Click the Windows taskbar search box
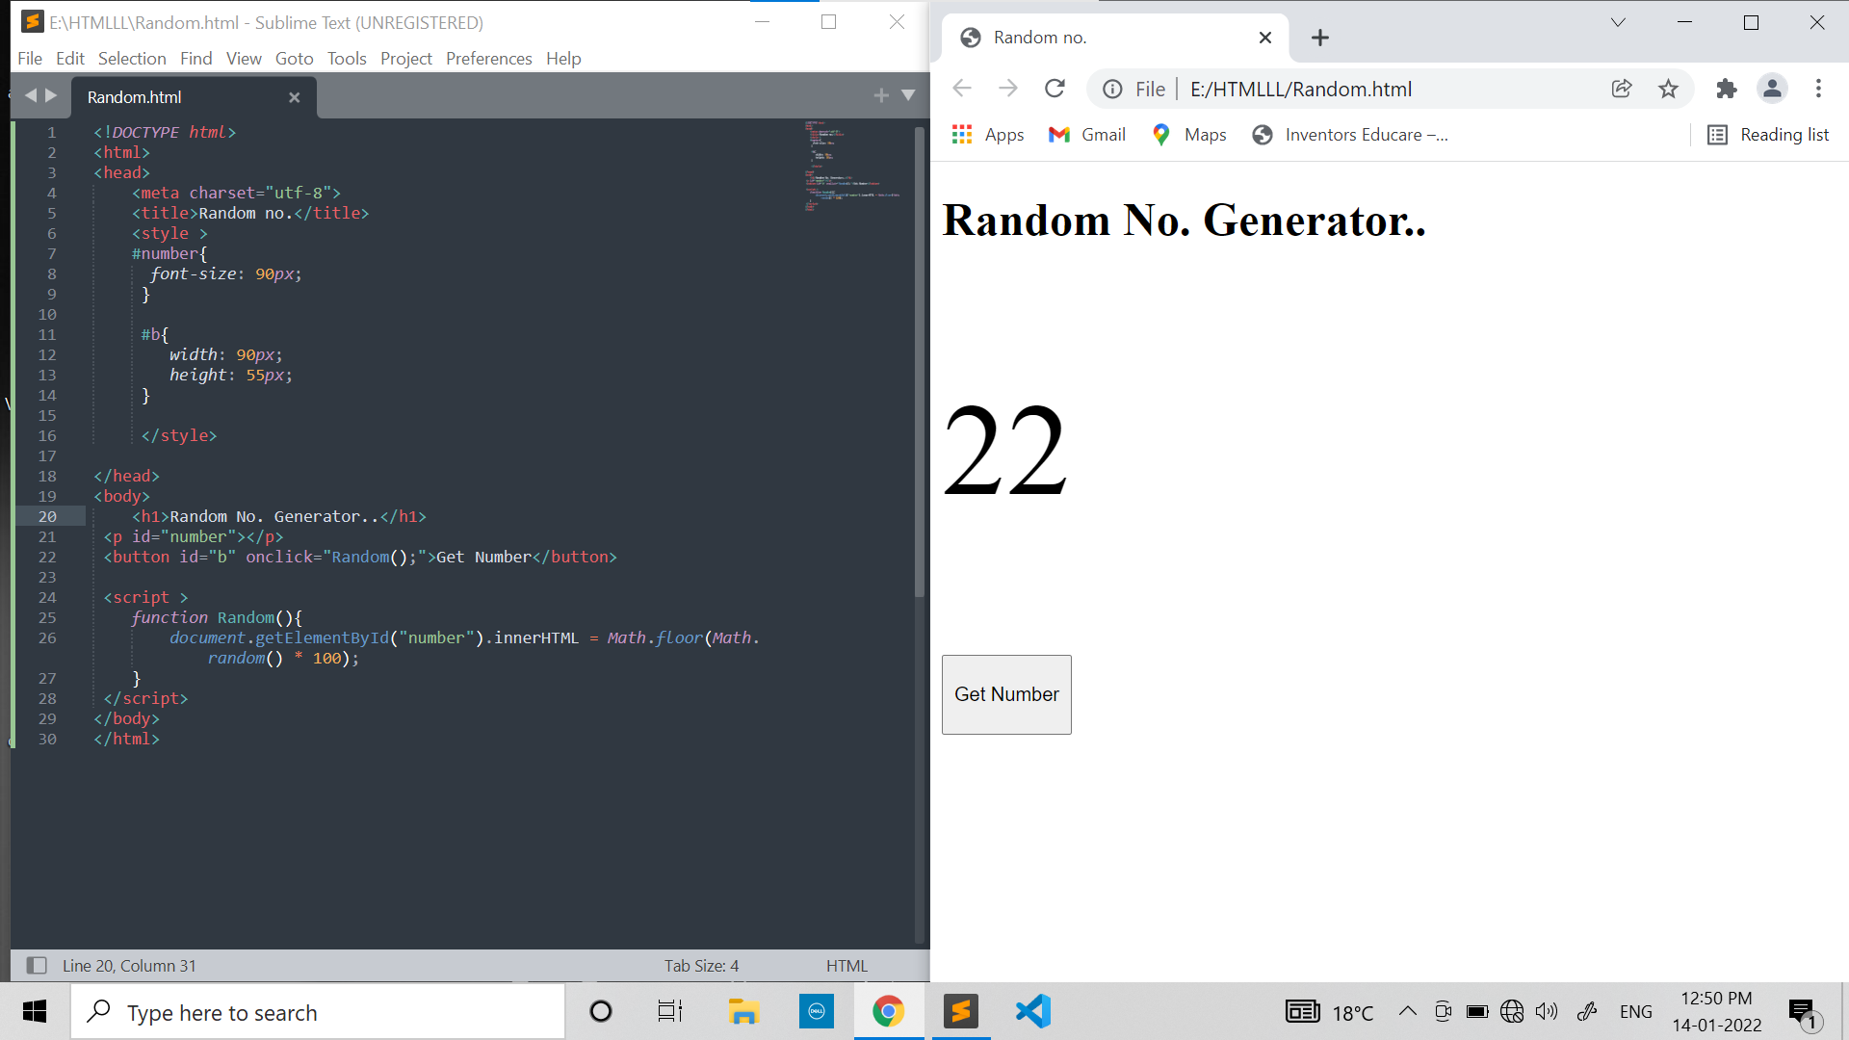Image resolution: width=1849 pixels, height=1040 pixels. [318, 1012]
